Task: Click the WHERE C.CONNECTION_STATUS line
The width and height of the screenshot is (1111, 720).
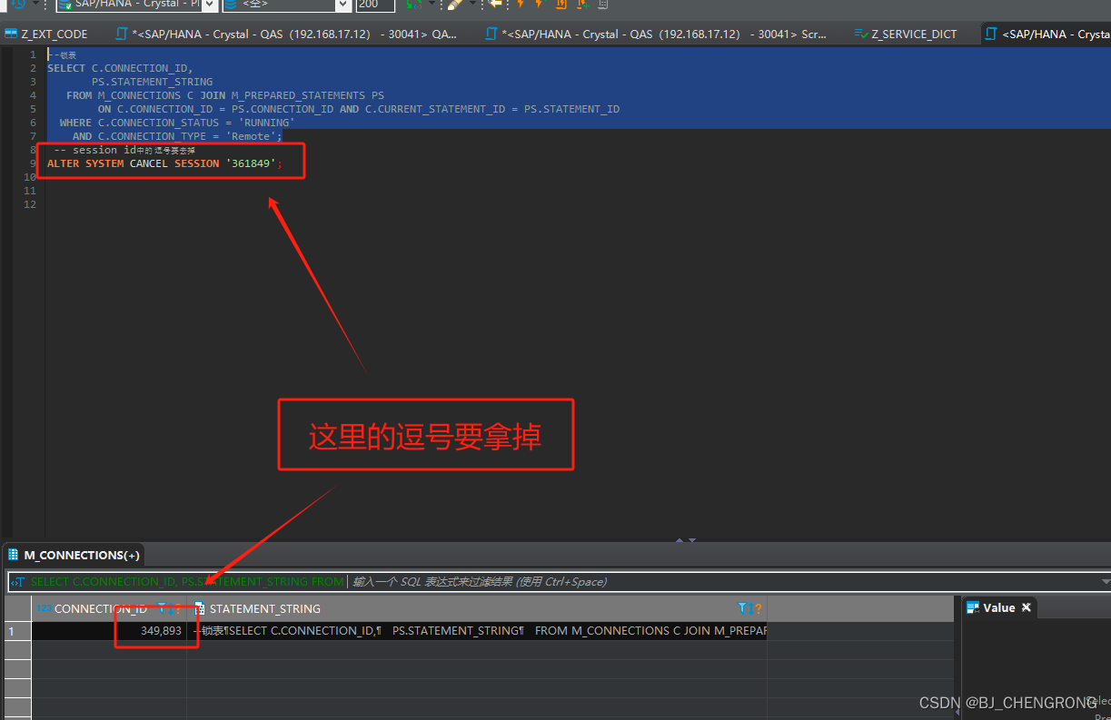Action: [177, 123]
